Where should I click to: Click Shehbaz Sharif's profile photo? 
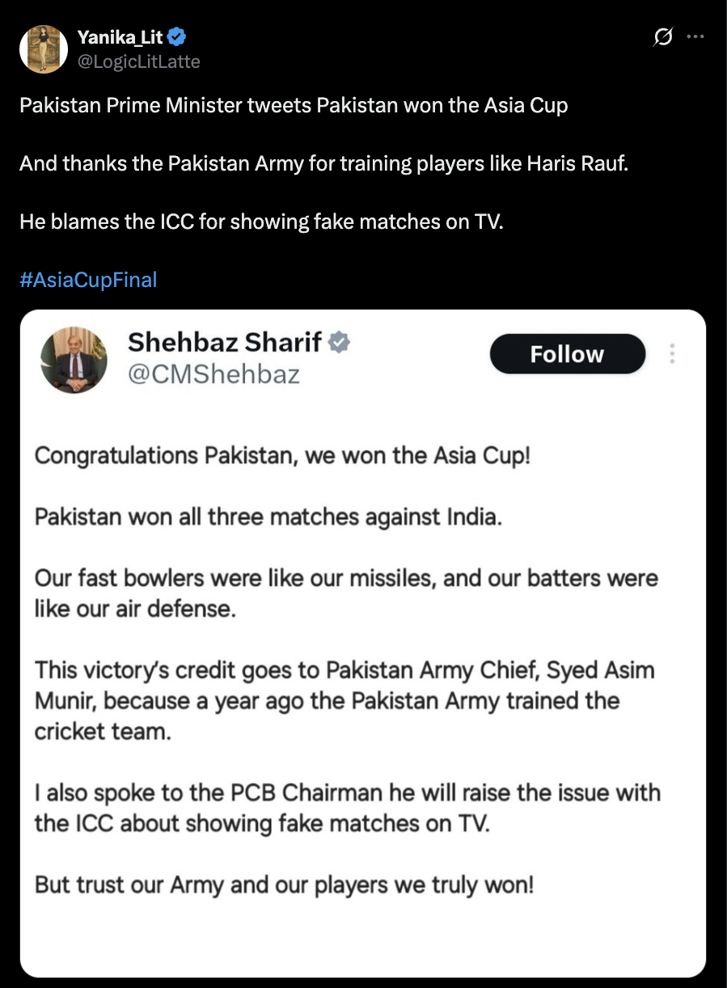tap(74, 360)
